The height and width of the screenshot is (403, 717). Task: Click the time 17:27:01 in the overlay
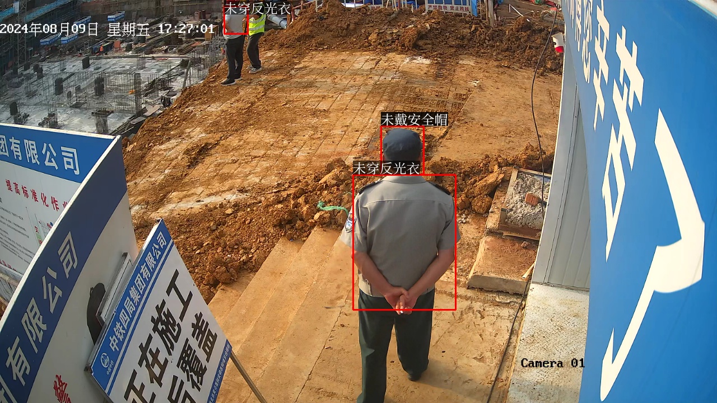185,29
